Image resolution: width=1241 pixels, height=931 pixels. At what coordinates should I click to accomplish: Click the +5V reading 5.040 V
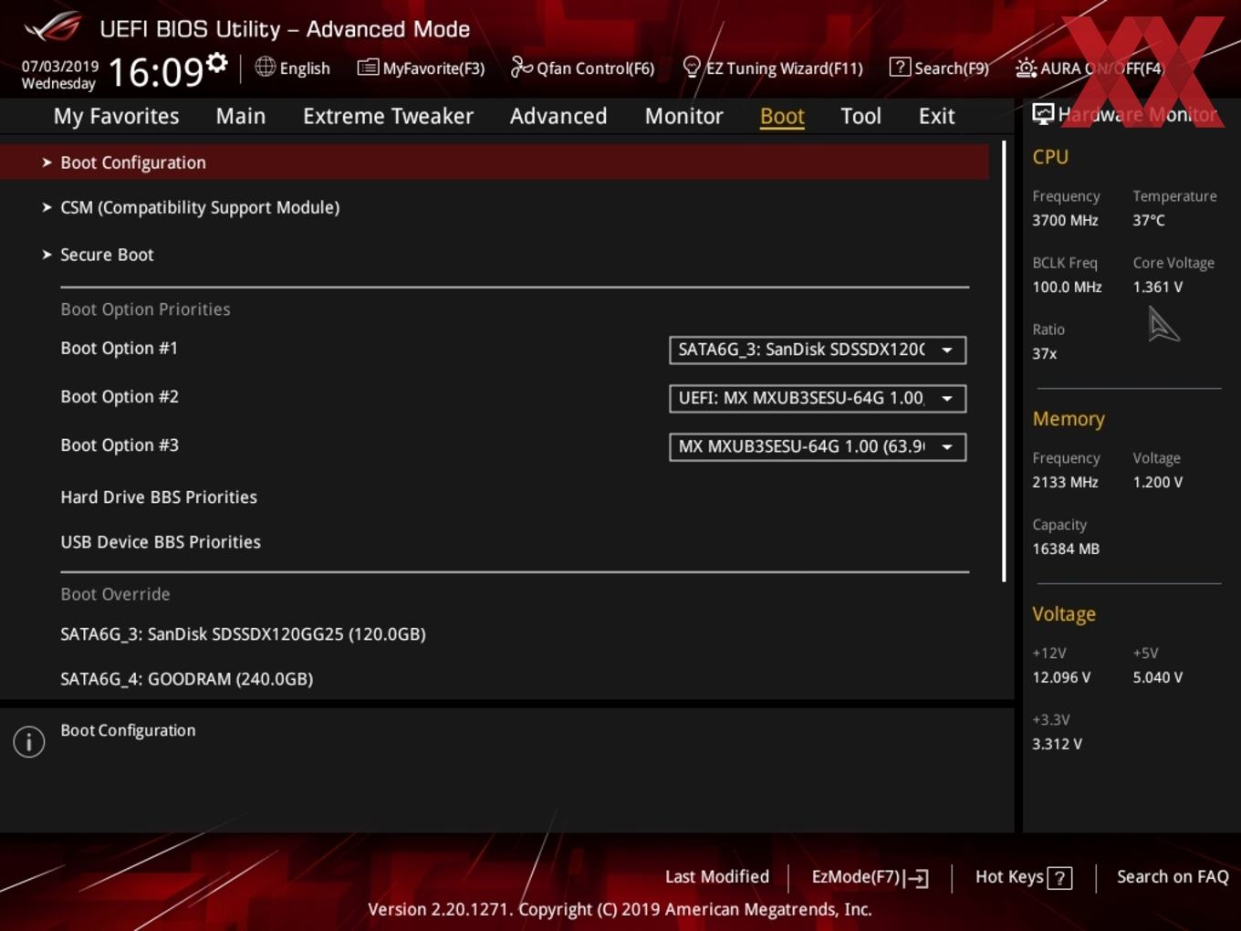(1157, 678)
